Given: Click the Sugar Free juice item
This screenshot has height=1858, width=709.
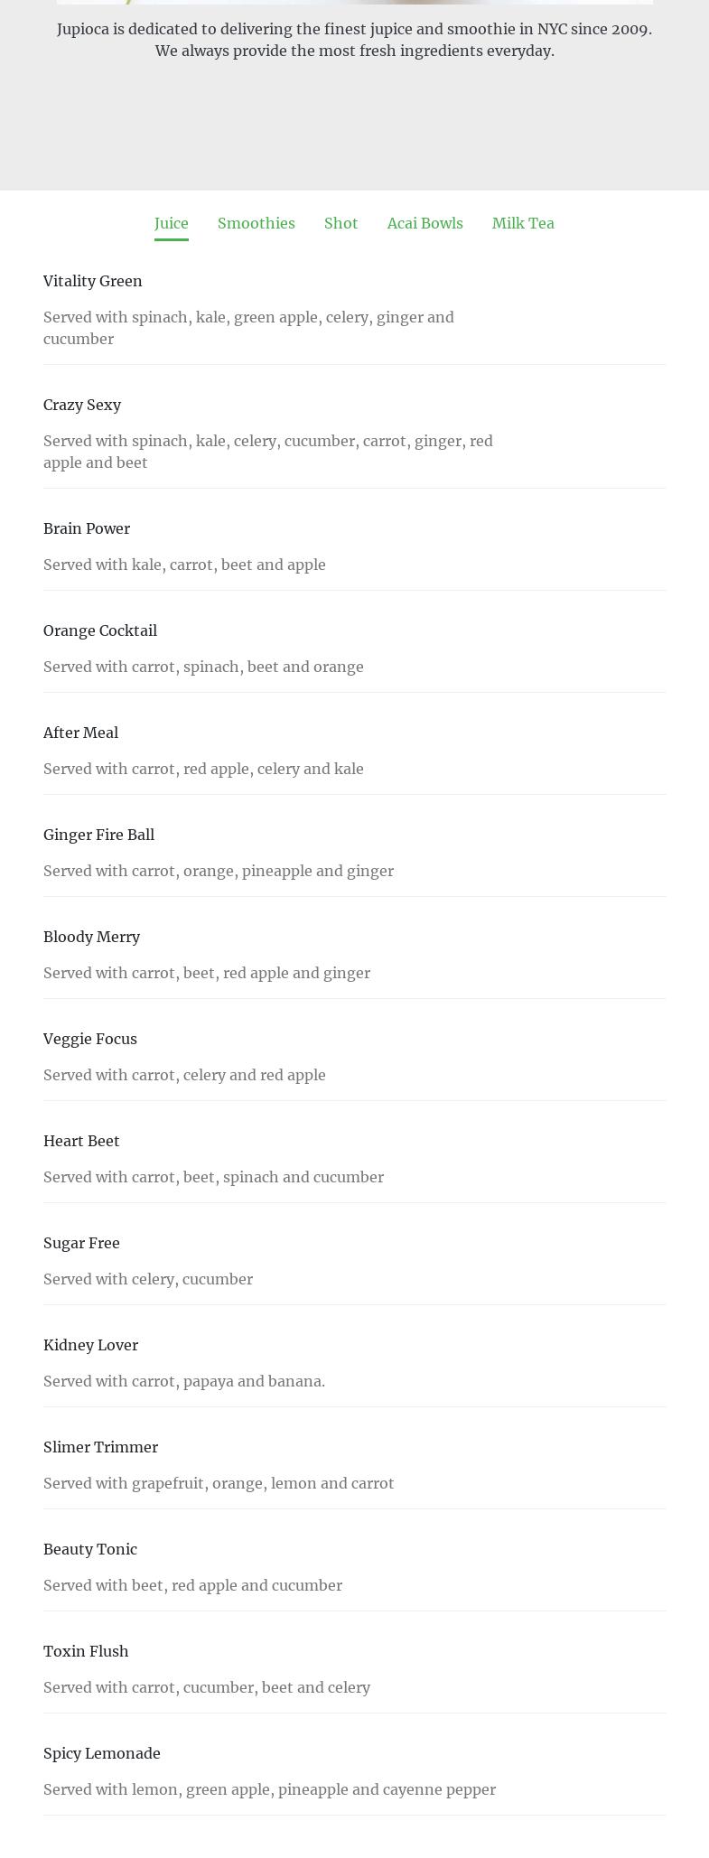Looking at the screenshot, I should click(x=81, y=1243).
